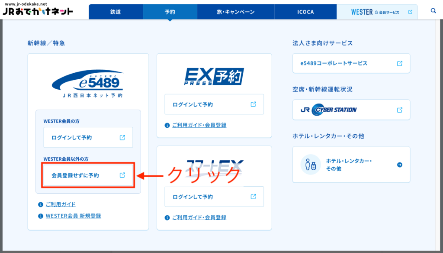Viewport: 443px width, 253px height.
Task: Click info icon beside EX予約 ご利用ガイド・会員登録
Action: tap(167, 125)
